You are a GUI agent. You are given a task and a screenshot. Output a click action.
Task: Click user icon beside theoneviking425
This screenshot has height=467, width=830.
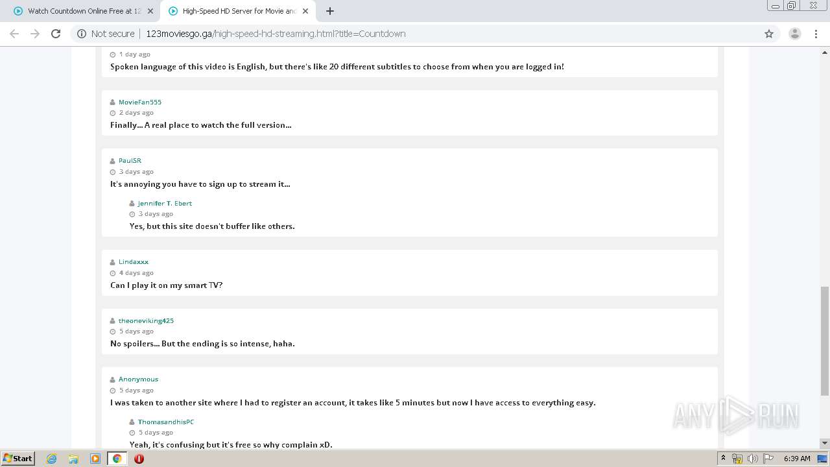pyautogui.click(x=113, y=321)
